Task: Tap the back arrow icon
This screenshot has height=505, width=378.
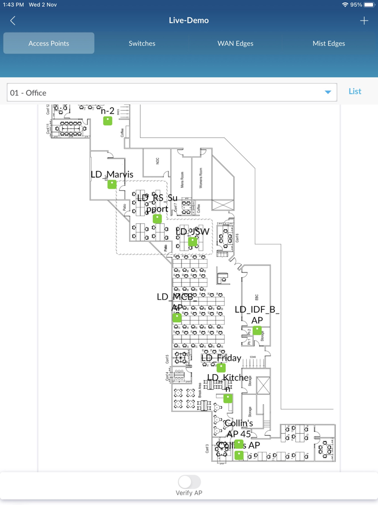Action: click(12, 21)
